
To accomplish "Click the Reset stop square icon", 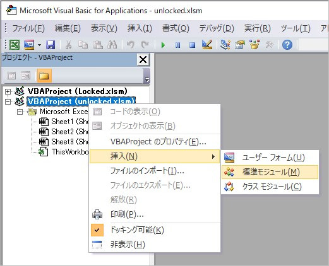I will (x=192, y=45).
